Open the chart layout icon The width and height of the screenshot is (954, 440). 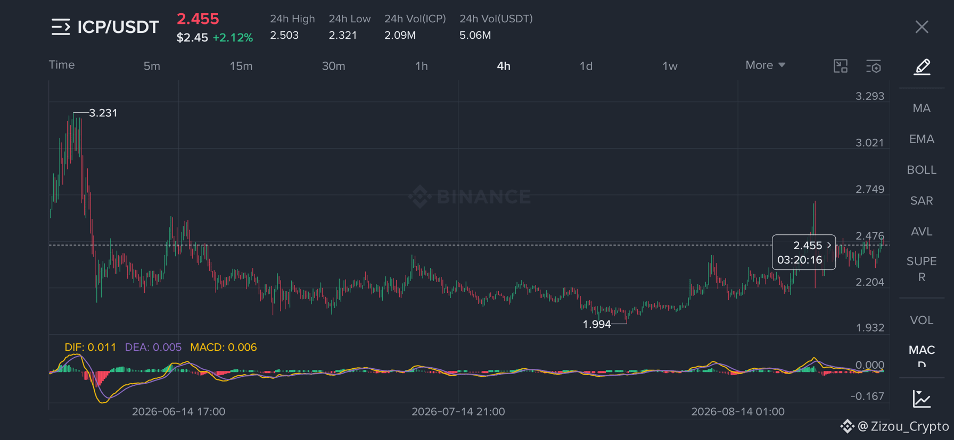[840, 66]
